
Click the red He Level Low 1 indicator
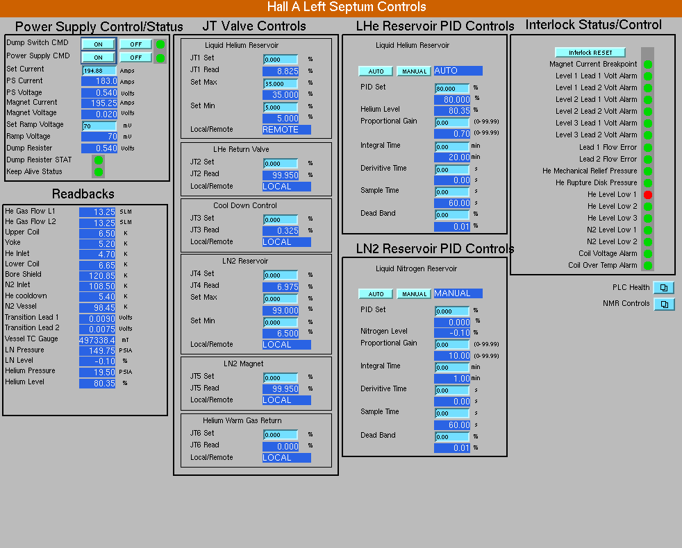click(648, 195)
